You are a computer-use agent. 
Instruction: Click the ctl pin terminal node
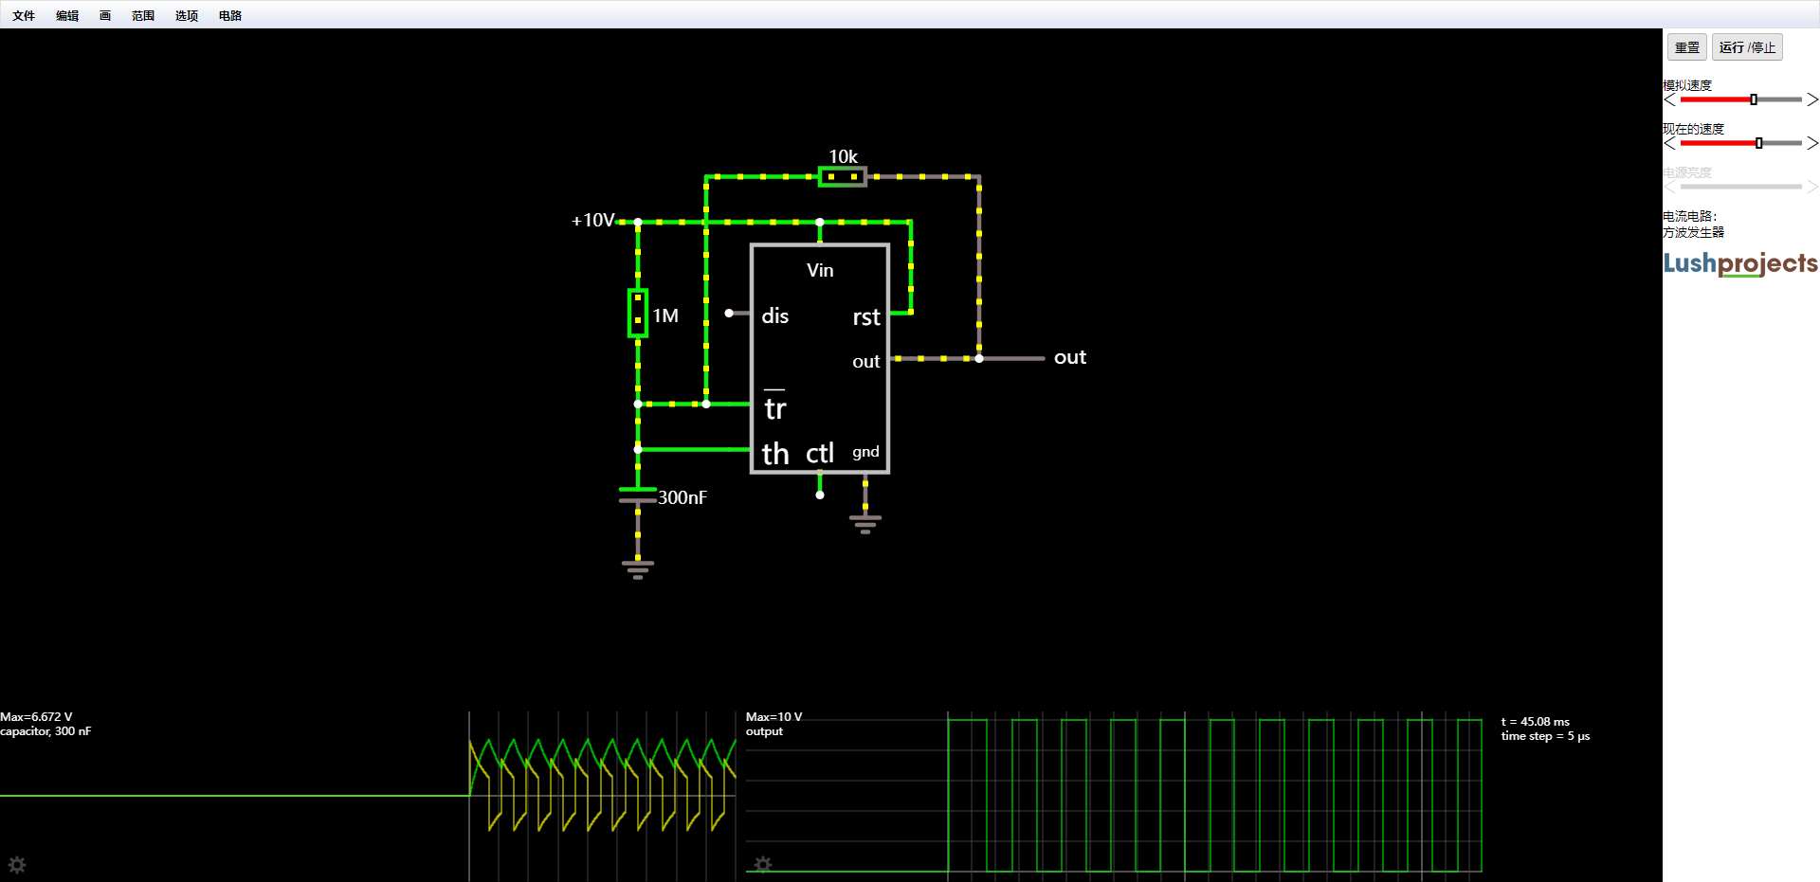(820, 495)
